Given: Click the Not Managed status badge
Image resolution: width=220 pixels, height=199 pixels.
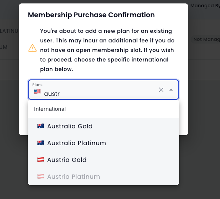Looking at the screenshot, I should pos(207,39).
